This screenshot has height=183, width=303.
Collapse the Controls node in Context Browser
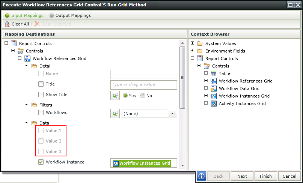(x=199, y=65)
